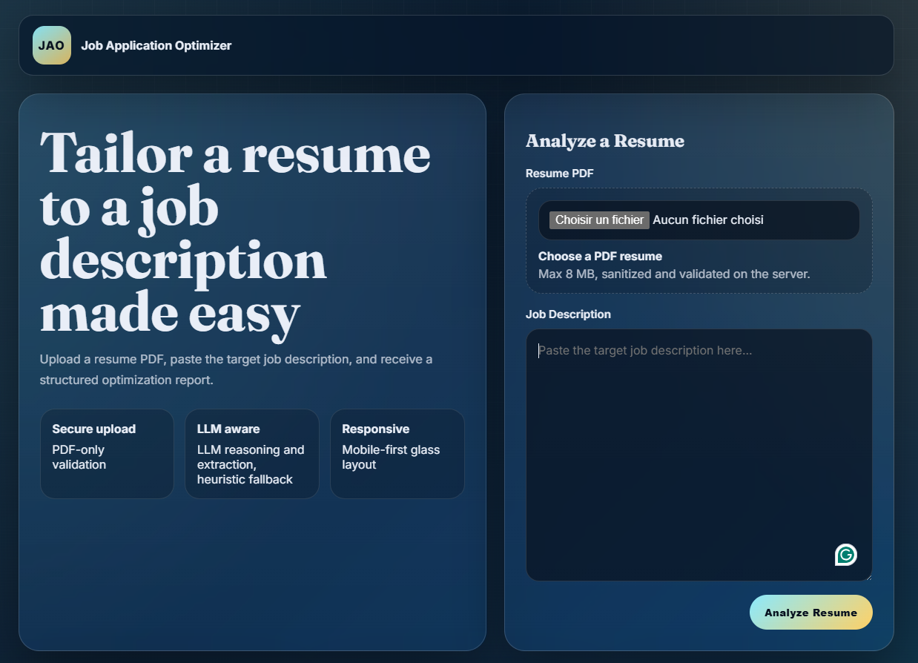Click the Resume PDF field label
Screen dimensions: 918x663
pos(559,174)
